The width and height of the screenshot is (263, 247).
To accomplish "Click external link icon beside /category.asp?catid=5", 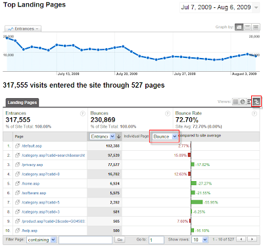I will (18, 202).
